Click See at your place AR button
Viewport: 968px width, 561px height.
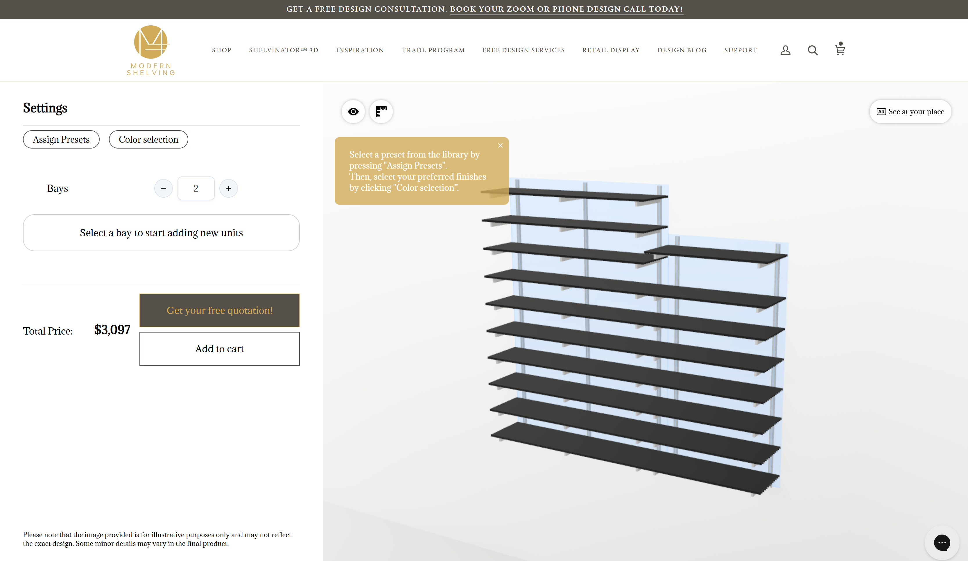[910, 112]
